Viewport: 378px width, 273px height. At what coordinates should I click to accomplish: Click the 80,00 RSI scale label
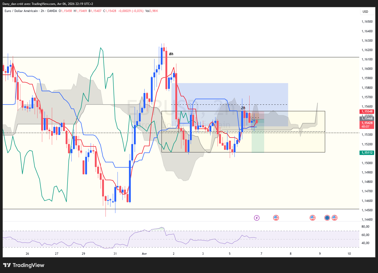point(365,227)
